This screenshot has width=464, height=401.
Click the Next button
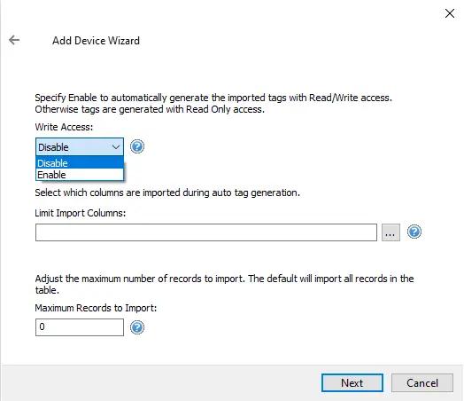[x=352, y=382]
